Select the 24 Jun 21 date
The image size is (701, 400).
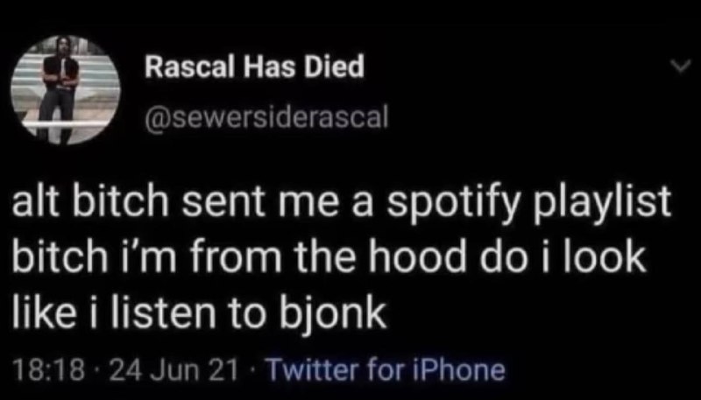pyautogui.click(x=173, y=370)
